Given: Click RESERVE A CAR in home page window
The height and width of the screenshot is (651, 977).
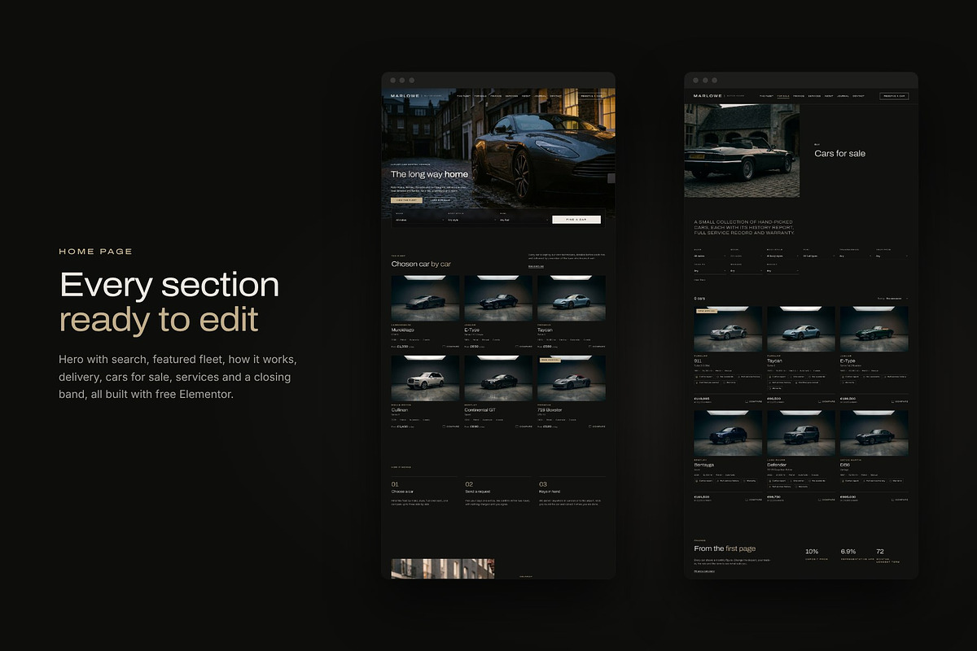Looking at the screenshot, I should coord(591,96).
